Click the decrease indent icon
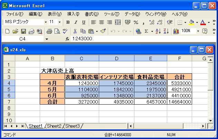 (170, 22)
